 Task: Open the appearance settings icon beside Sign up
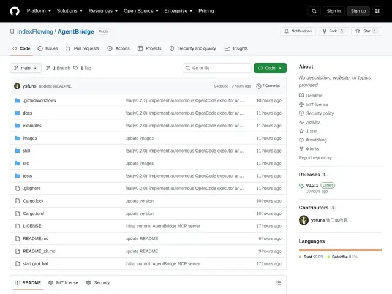tap(377, 11)
